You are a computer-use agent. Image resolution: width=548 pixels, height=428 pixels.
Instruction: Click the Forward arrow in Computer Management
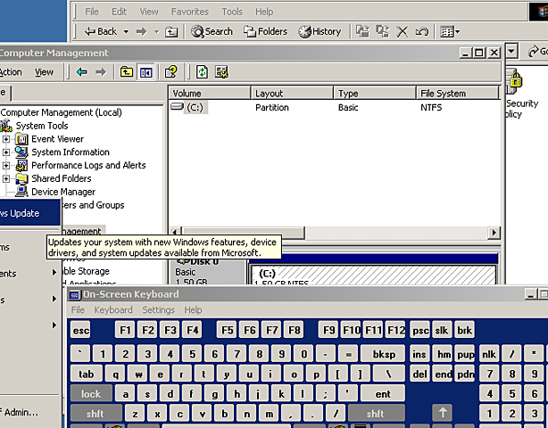coord(101,72)
